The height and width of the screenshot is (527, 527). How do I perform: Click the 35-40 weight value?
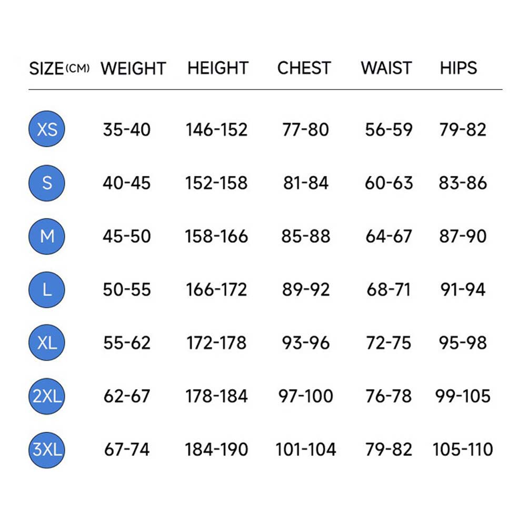coord(126,130)
